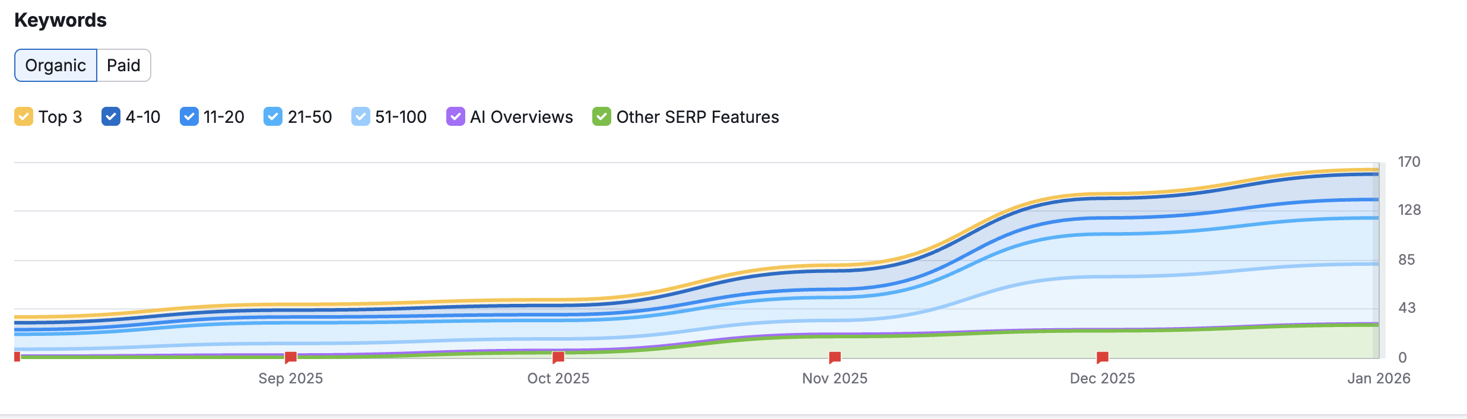This screenshot has width=1467, height=419.
Task: Click the 170 y-axis value label
Action: pyautogui.click(x=1409, y=162)
